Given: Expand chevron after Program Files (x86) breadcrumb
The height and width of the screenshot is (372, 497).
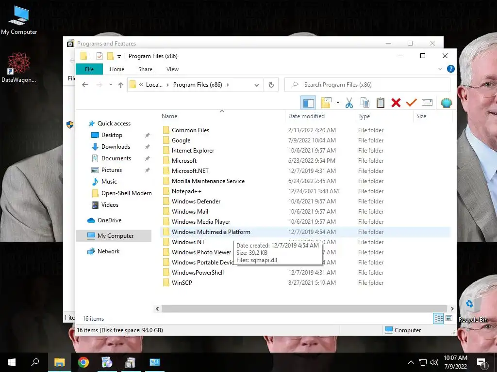Looking at the screenshot, I should tap(228, 85).
